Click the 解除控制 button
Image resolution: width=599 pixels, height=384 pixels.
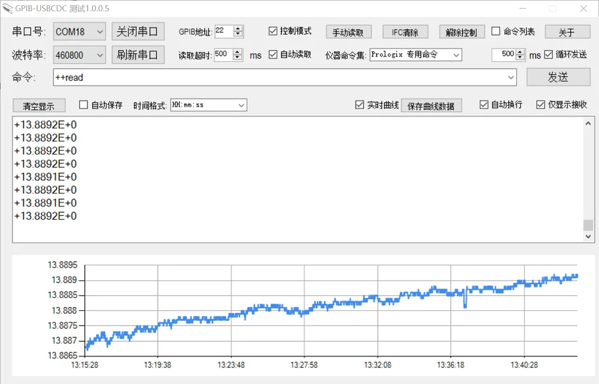coord(462,32)
